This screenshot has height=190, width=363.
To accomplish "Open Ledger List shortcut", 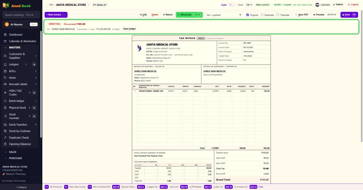I will point(148,187).
